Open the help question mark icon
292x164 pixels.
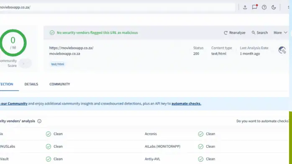click(x=264, y=7)
